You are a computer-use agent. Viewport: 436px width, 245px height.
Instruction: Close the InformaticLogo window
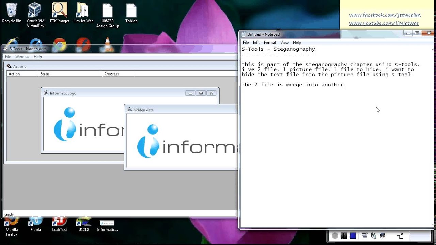tap(212, 93)
